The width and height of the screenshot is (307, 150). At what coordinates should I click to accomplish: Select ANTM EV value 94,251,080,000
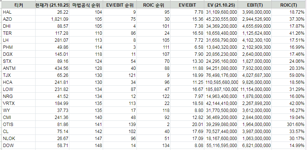(x=221, y=68)
